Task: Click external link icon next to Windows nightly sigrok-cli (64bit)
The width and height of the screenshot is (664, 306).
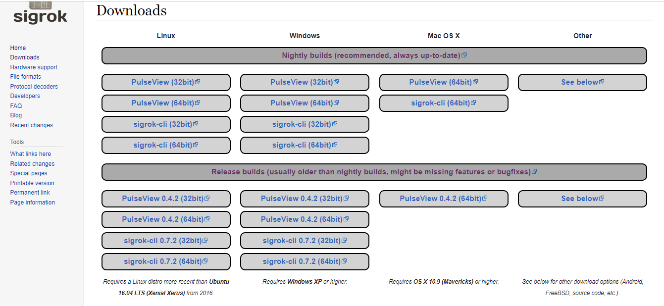Action: pos(335,145)
